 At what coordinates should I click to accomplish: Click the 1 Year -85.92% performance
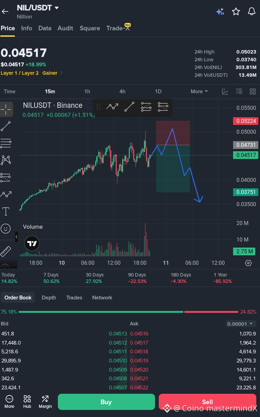[222, 278]
